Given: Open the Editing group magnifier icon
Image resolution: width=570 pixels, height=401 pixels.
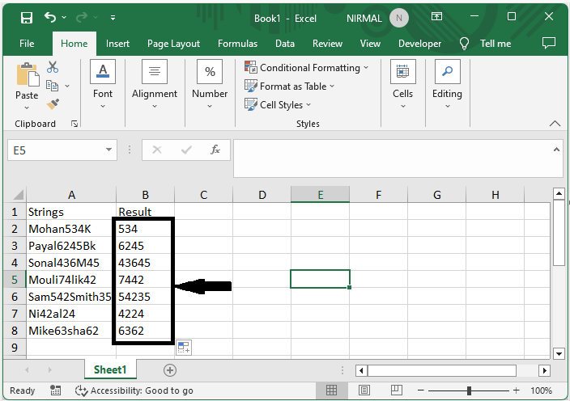Looking at the screenshot, I should pos(447,73).
